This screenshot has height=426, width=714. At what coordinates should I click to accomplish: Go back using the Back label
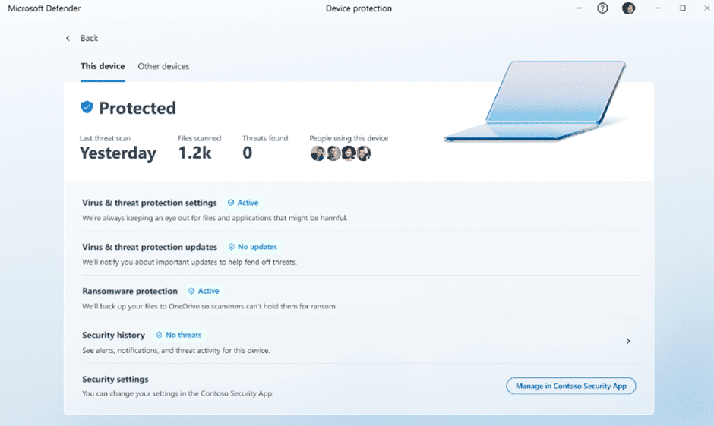click(x=90, y=38)
